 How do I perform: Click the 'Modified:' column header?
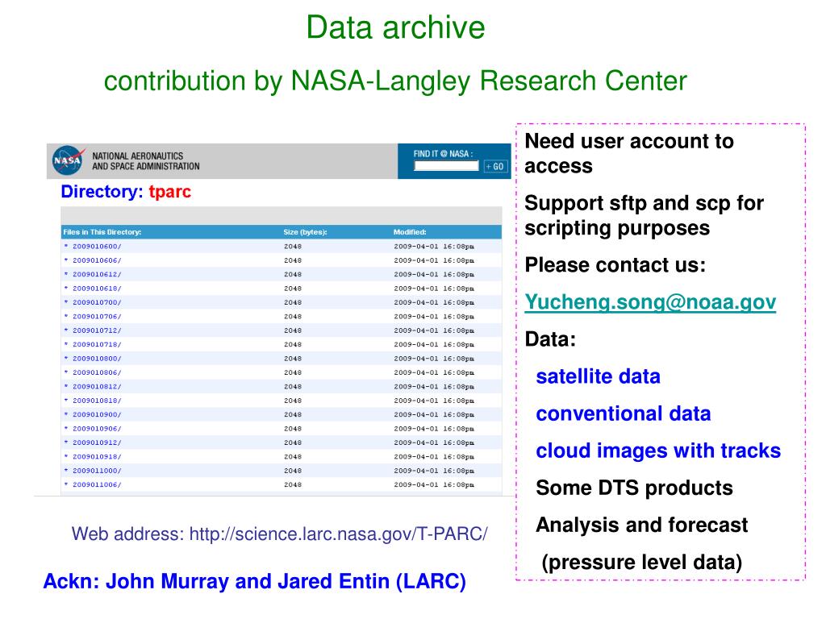(410, 232)
